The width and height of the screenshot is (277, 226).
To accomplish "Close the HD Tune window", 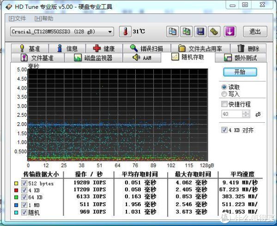I will coord(263,5).
